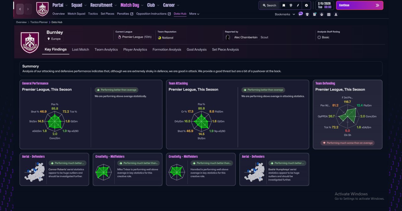Open the Club menu dropdown

coord(153,5)
